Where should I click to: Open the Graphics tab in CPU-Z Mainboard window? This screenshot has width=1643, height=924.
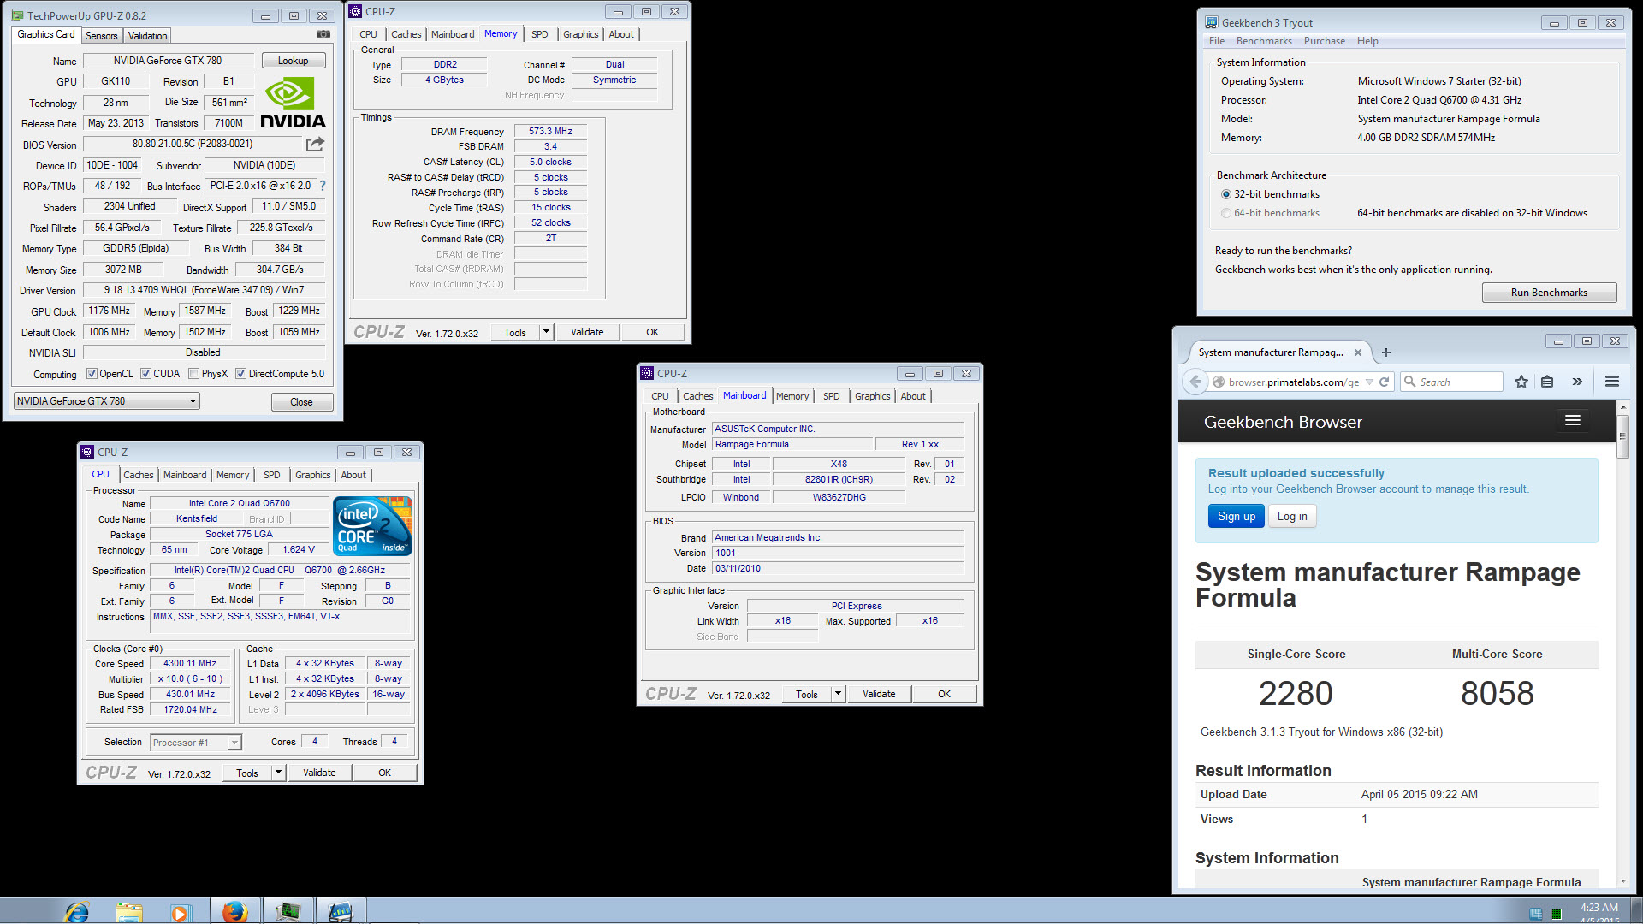coord(872,396)
